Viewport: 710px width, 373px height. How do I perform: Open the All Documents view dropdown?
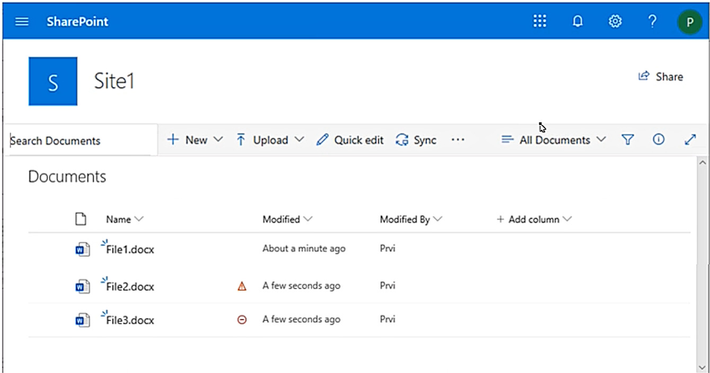(554, 140)
